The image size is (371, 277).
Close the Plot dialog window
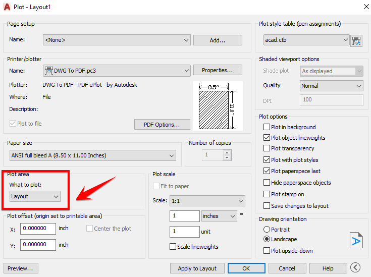pos(366,7)
